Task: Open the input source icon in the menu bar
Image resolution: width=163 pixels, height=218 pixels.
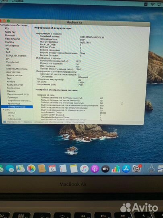Action: click(146, 4)
